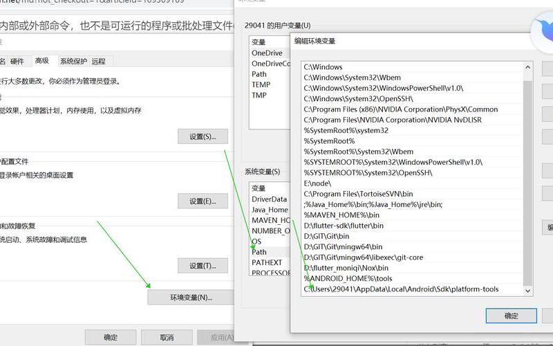Viewport: 553px width, 346px height.
Task: Click scroll up arrow in path list
Action: pos(527,67)
